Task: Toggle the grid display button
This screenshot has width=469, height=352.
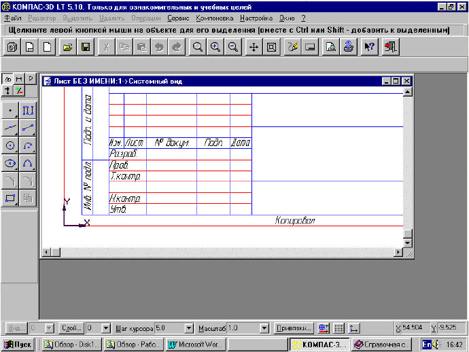Action: [x=338, y=328]
